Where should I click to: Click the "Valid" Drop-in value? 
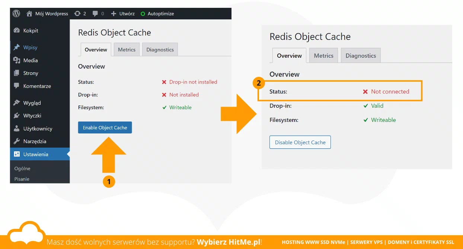coord(377,106)
